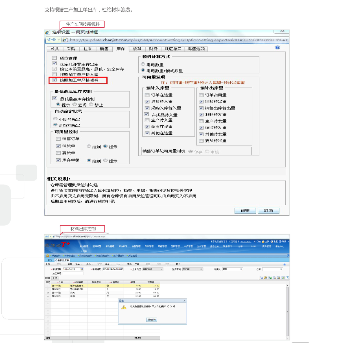Switch to the 采购 tab
339x343 pixels.
point(71,49)
